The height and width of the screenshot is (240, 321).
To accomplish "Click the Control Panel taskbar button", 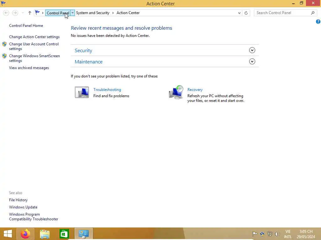I will click(83, 234).
